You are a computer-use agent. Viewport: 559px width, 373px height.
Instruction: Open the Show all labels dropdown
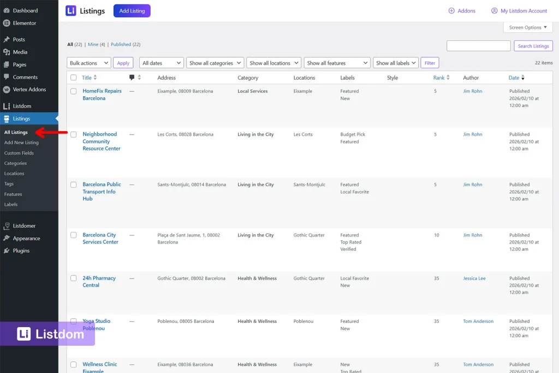(x=396, y=63)
